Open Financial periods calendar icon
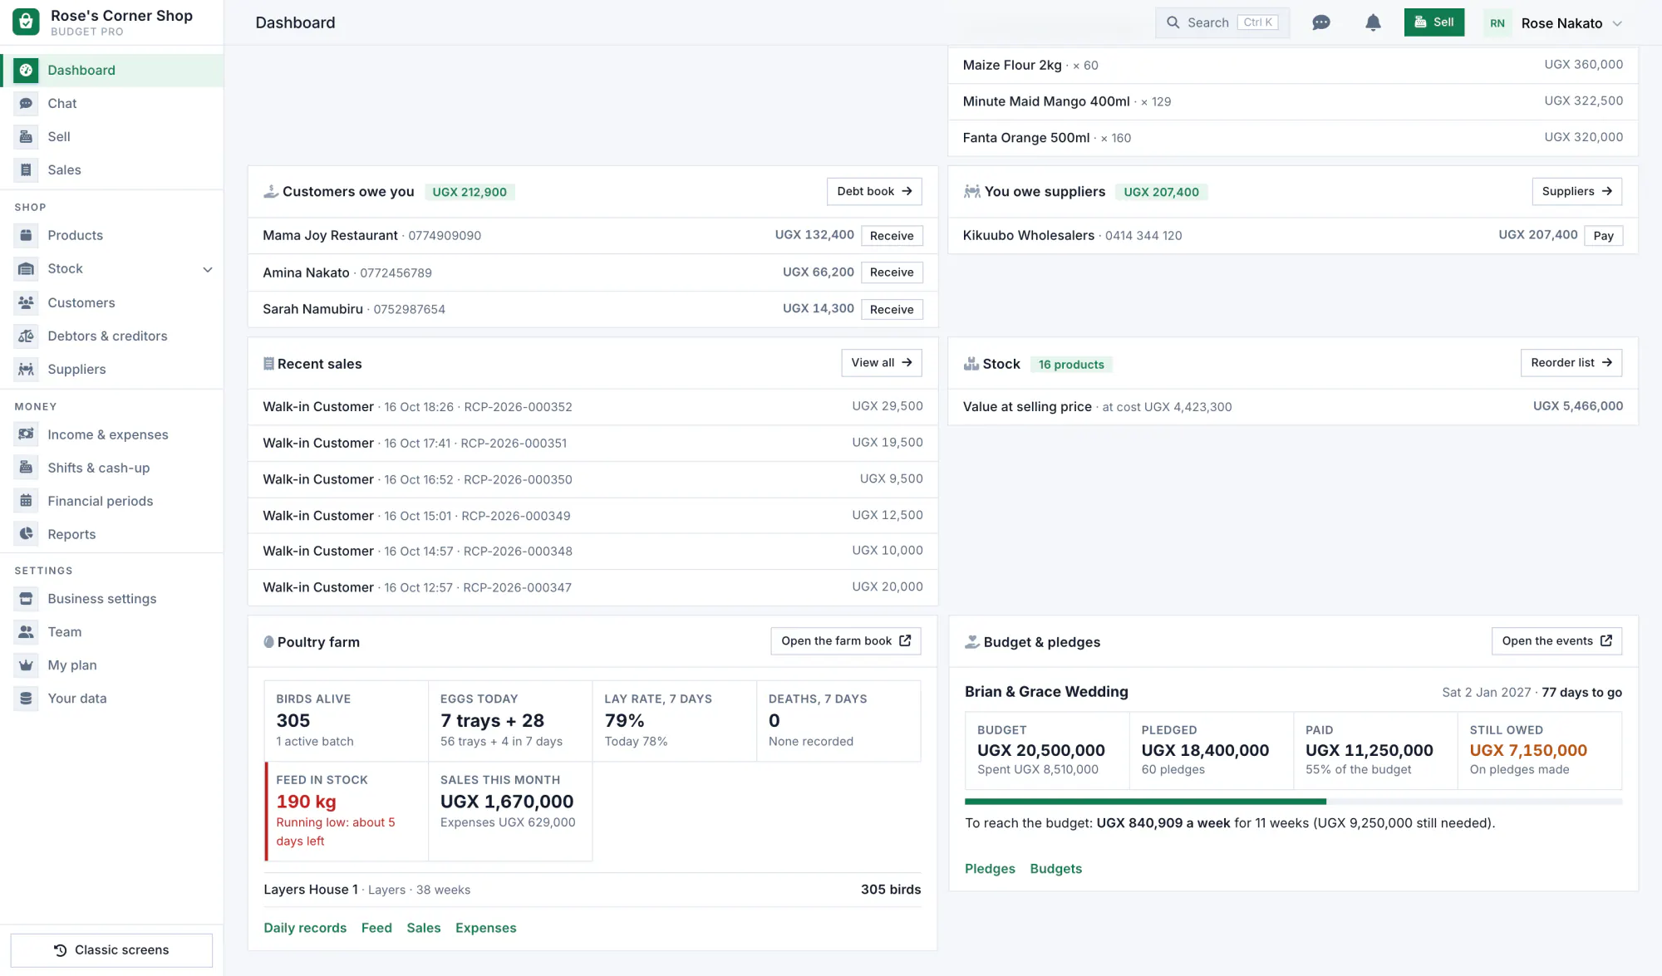This screenshot has width=1662, height=976. [26, 501]
